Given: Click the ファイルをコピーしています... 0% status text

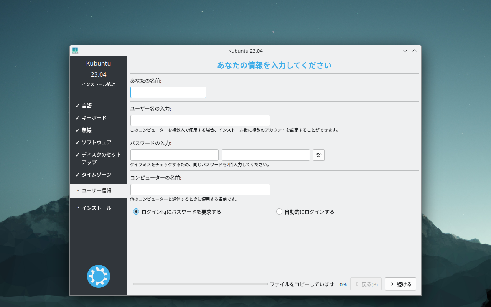Looking at the screenshot, I should pyautogui.click(x=308, y=284).
